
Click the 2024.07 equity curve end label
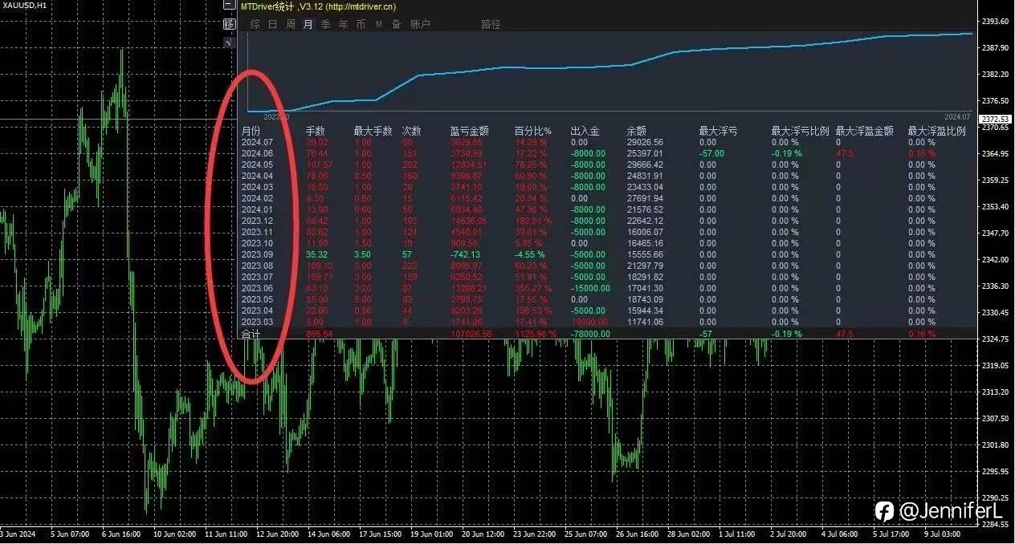(x=959, y=116)
